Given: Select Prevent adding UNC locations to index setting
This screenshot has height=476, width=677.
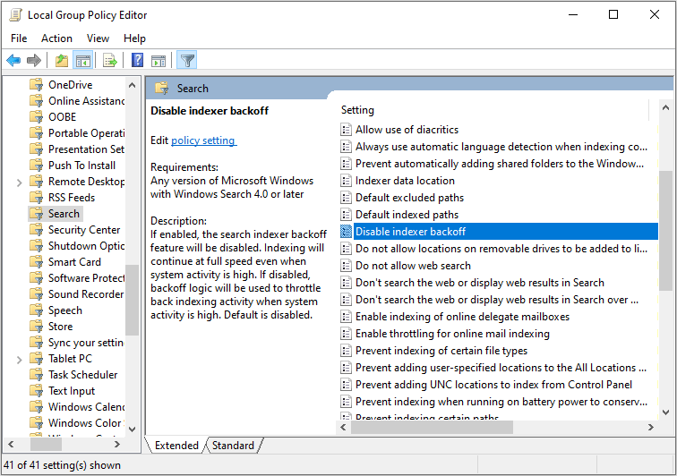Looking at the screenshot, I should 494,385.
